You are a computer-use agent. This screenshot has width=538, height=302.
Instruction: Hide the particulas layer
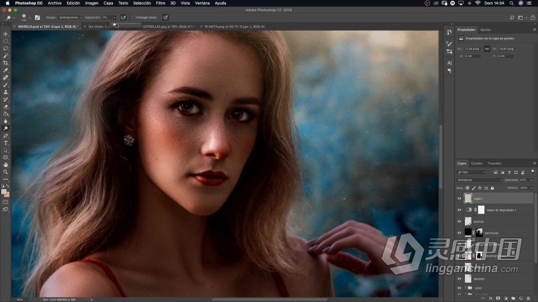[460, 233]
